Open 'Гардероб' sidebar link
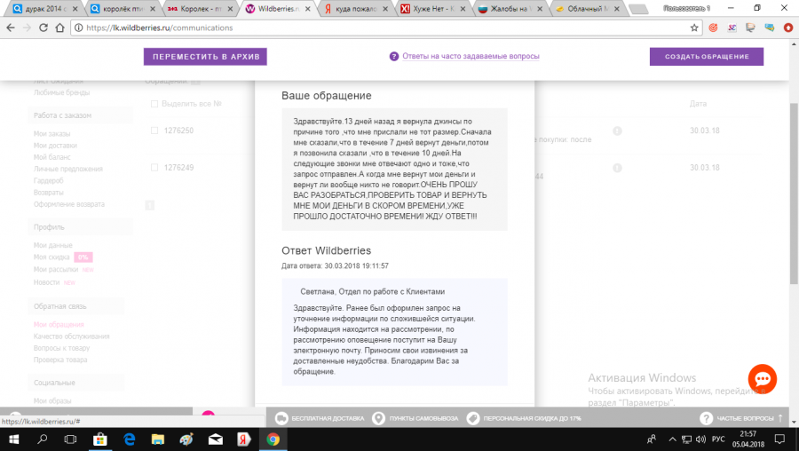The image size is (799, 451). [49, 180]
